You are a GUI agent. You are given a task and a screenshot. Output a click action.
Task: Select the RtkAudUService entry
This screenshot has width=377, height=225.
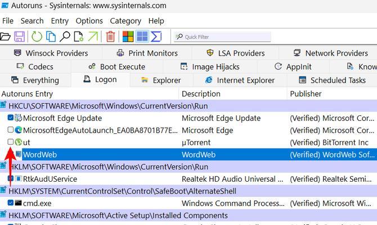coord(50,179)
